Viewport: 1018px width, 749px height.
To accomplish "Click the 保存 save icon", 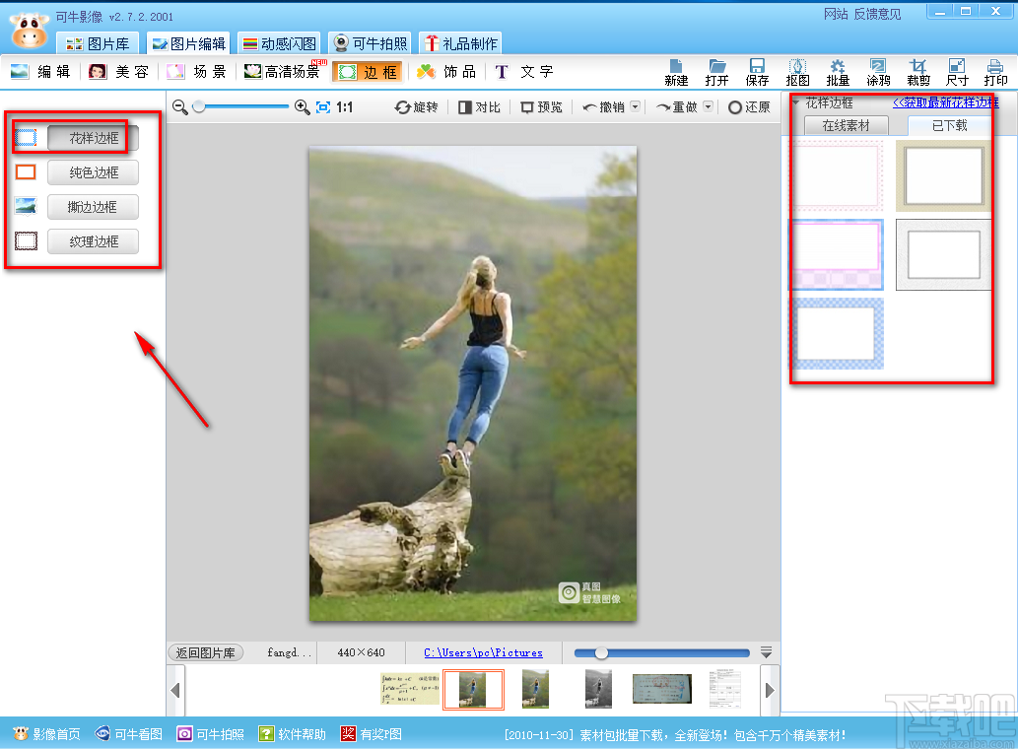I will tap(757, 73).
